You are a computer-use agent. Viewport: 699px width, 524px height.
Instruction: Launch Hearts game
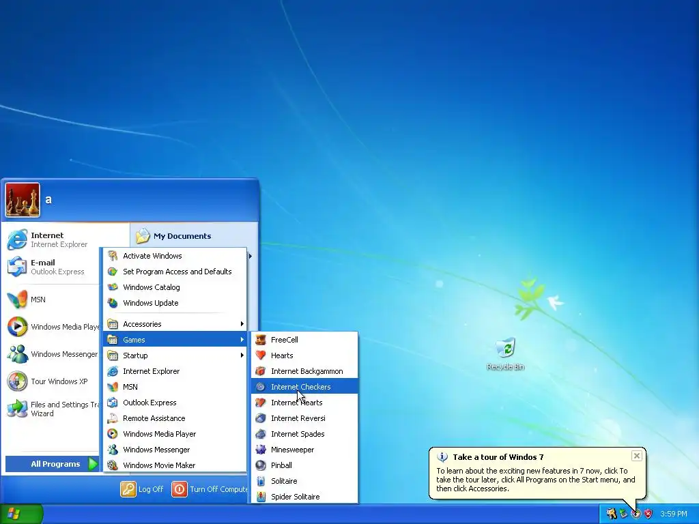coord(304,355)
